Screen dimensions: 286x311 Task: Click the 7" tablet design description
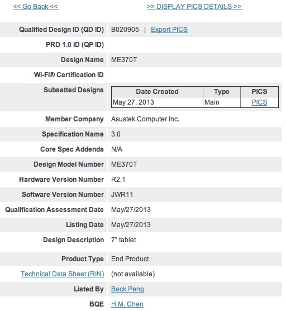click(123, 240)
